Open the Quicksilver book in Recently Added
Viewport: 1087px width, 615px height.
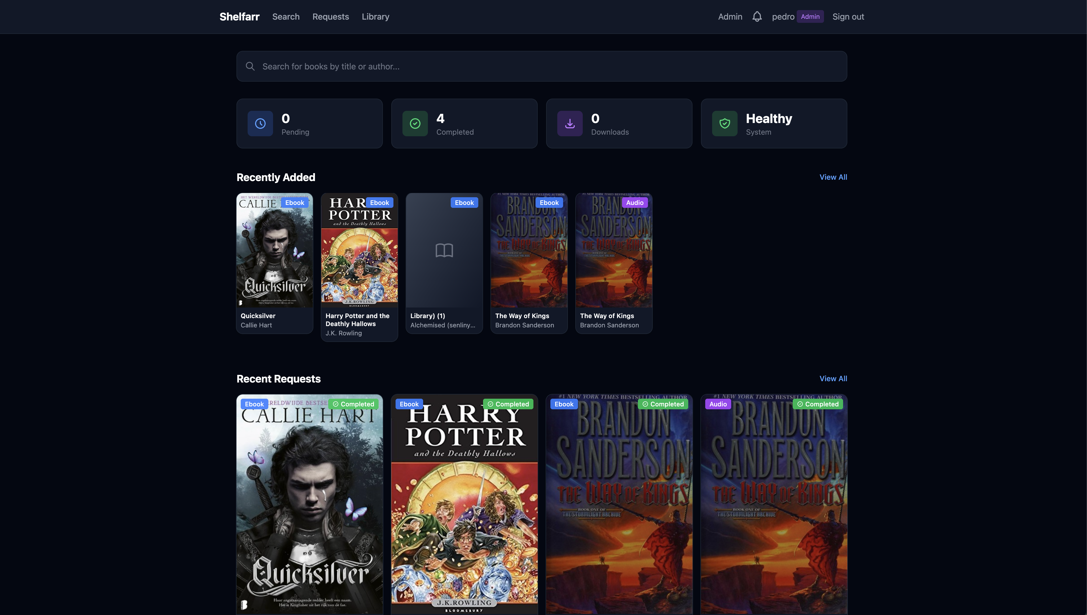[x=274, y=250]
